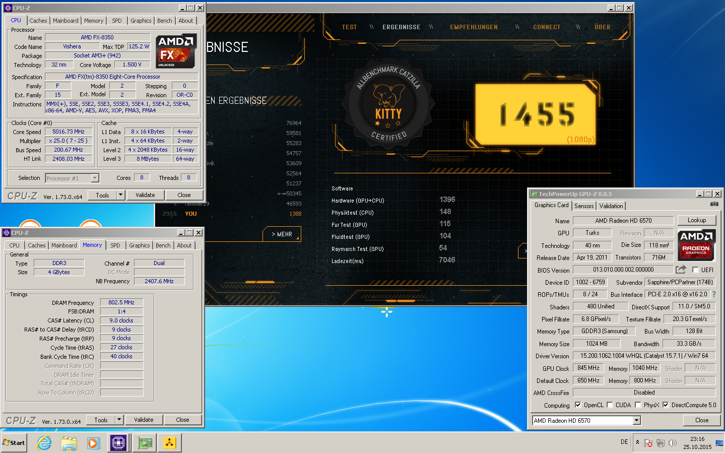Switch to the Validation tab in GPU-Z

point(611,206)
